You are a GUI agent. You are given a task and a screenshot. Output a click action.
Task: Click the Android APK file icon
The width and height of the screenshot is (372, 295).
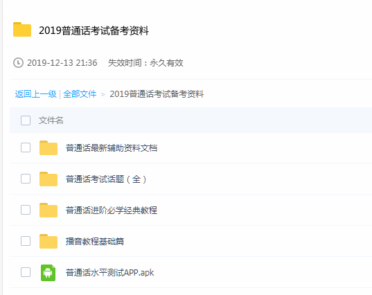48,273
